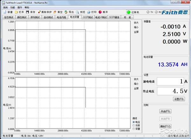This screenshot has width=191, height=139.
Task: Click the 0.0000 W power reading
Action: pos(175,42)
